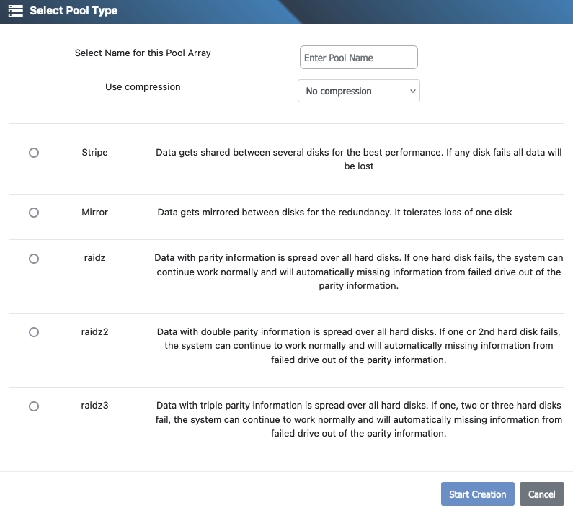Click the Select Pool Type title
Screen dimensions: 573x513
74,11
